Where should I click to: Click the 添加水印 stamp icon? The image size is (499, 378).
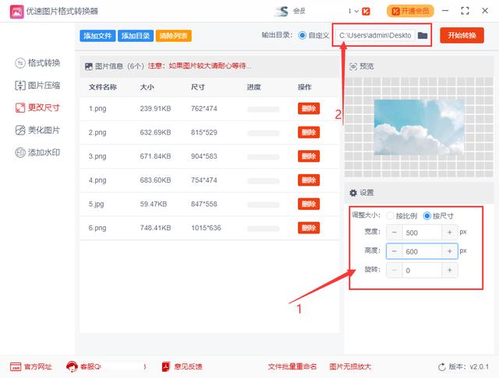[20, 152]
